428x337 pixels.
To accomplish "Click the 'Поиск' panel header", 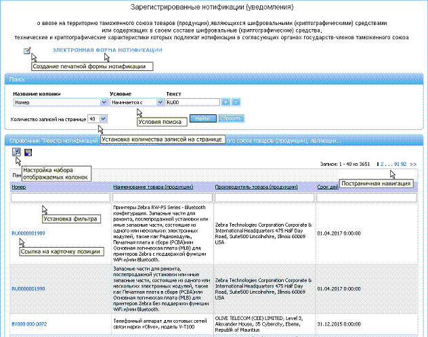I will (214, 79).
